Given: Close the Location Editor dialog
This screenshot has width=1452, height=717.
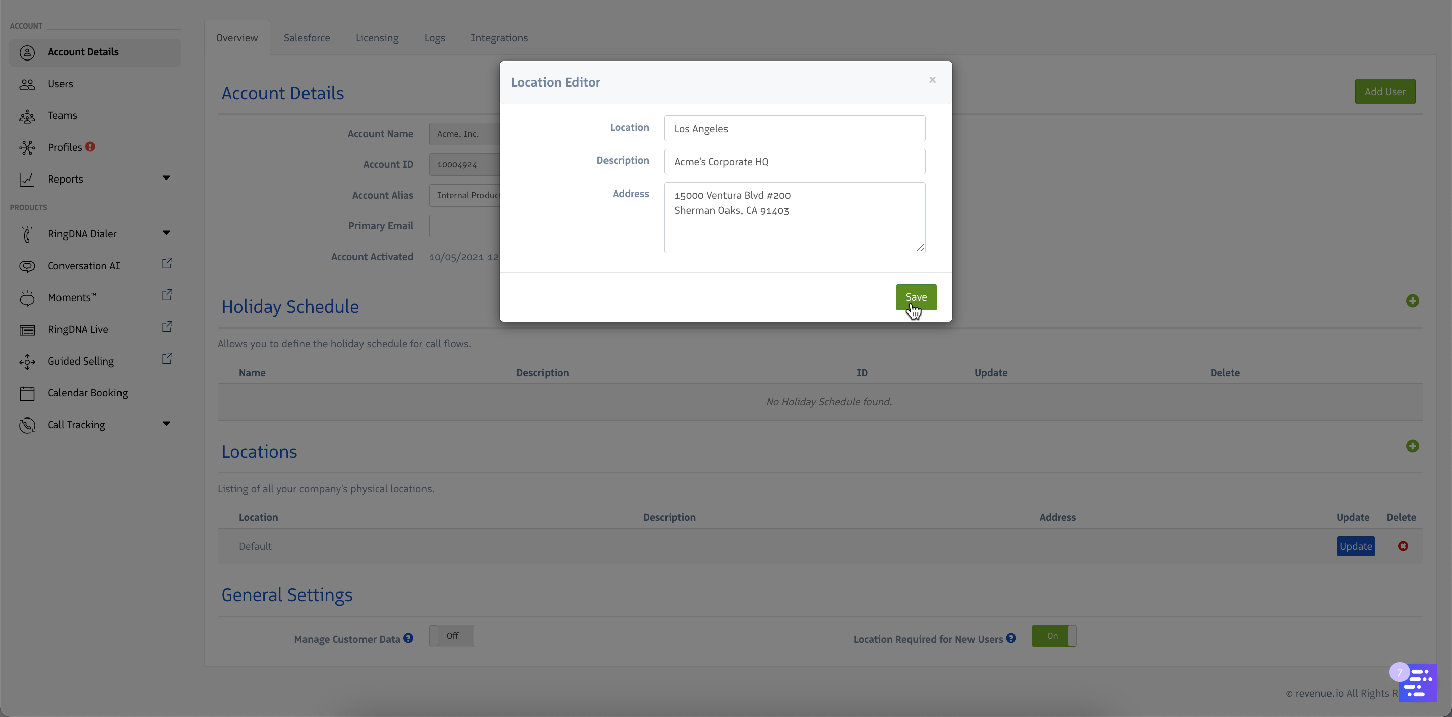Looking at the screenshot, I should [932, 80].
